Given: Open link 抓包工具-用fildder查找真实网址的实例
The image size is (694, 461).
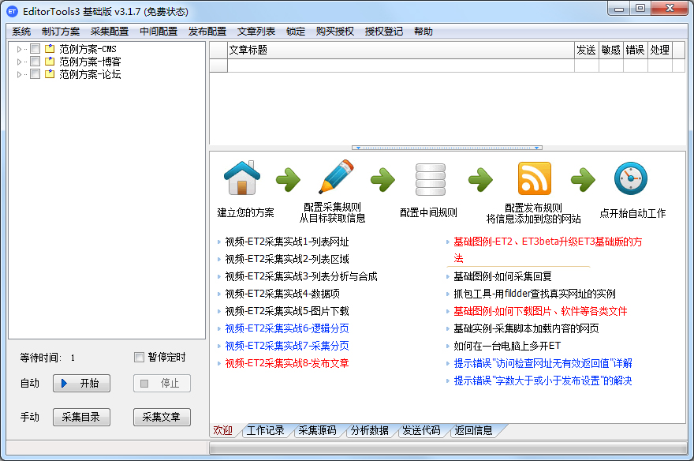Looking at the screenshot, I should click(x=534, y=294).
